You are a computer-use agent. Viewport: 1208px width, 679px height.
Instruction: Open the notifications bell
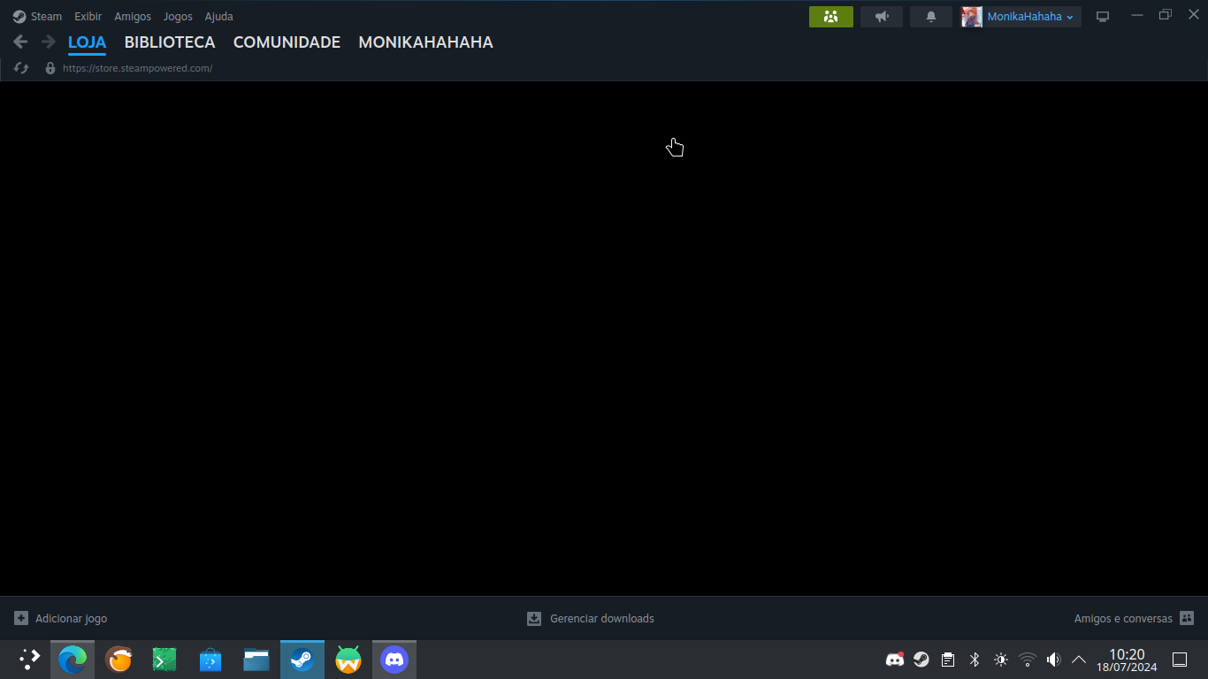(931, 17)
